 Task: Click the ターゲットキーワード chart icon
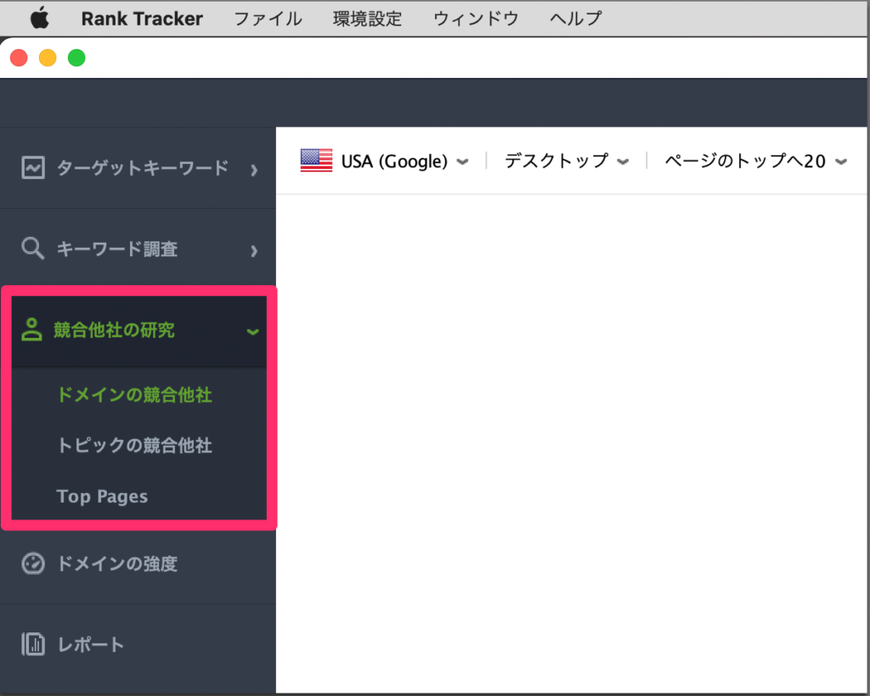pyautogui.click(x=33, y=168)
